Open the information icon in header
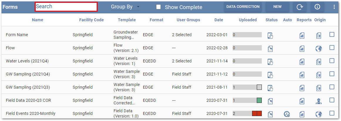Viewport: 341px width, 121px height. tap(317, 7)
